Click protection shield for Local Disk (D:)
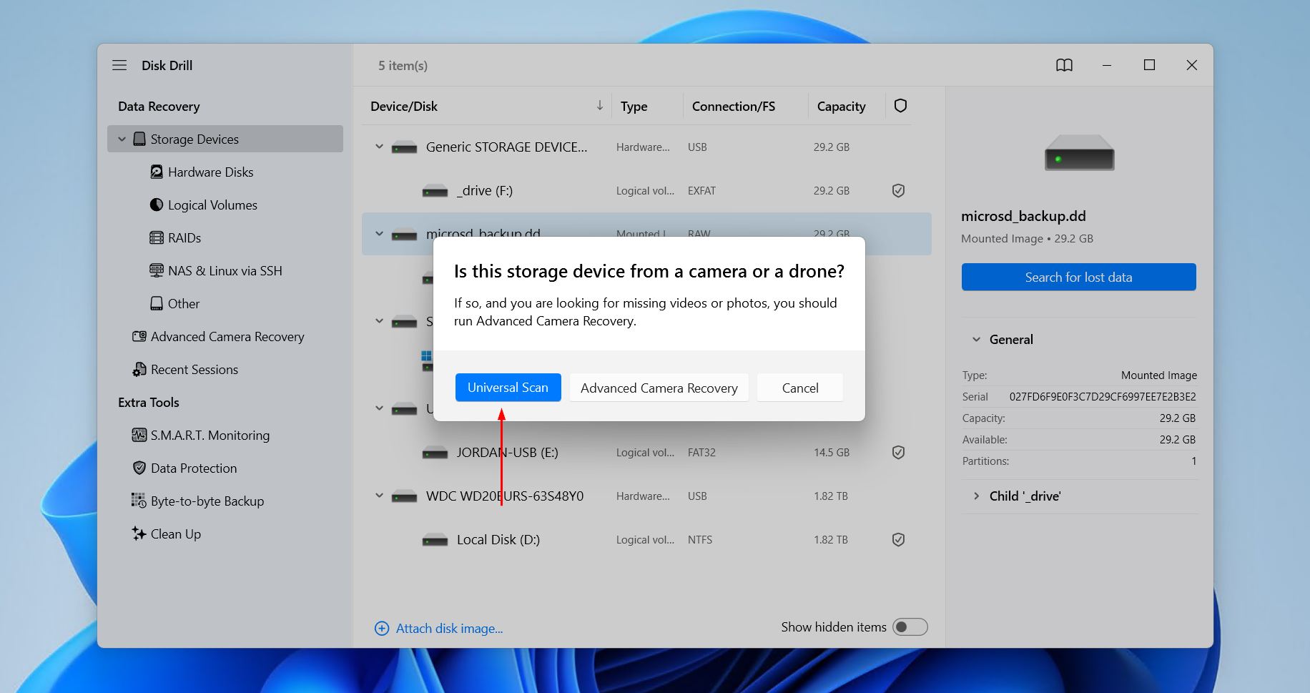 coord(899,540)
